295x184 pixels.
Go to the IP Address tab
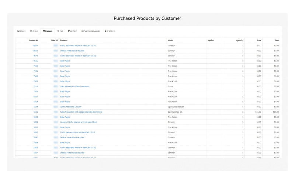(x=111, y=31)
